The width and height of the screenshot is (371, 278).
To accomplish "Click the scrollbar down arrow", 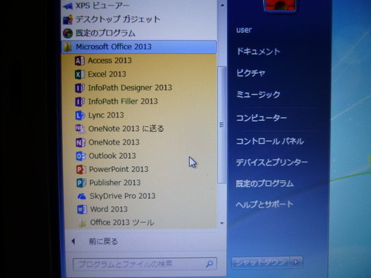I will tap(222, 223).
